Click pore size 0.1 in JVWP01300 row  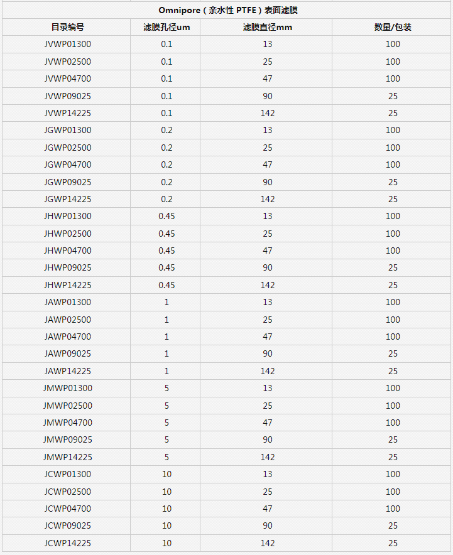[x=166, y=44]
